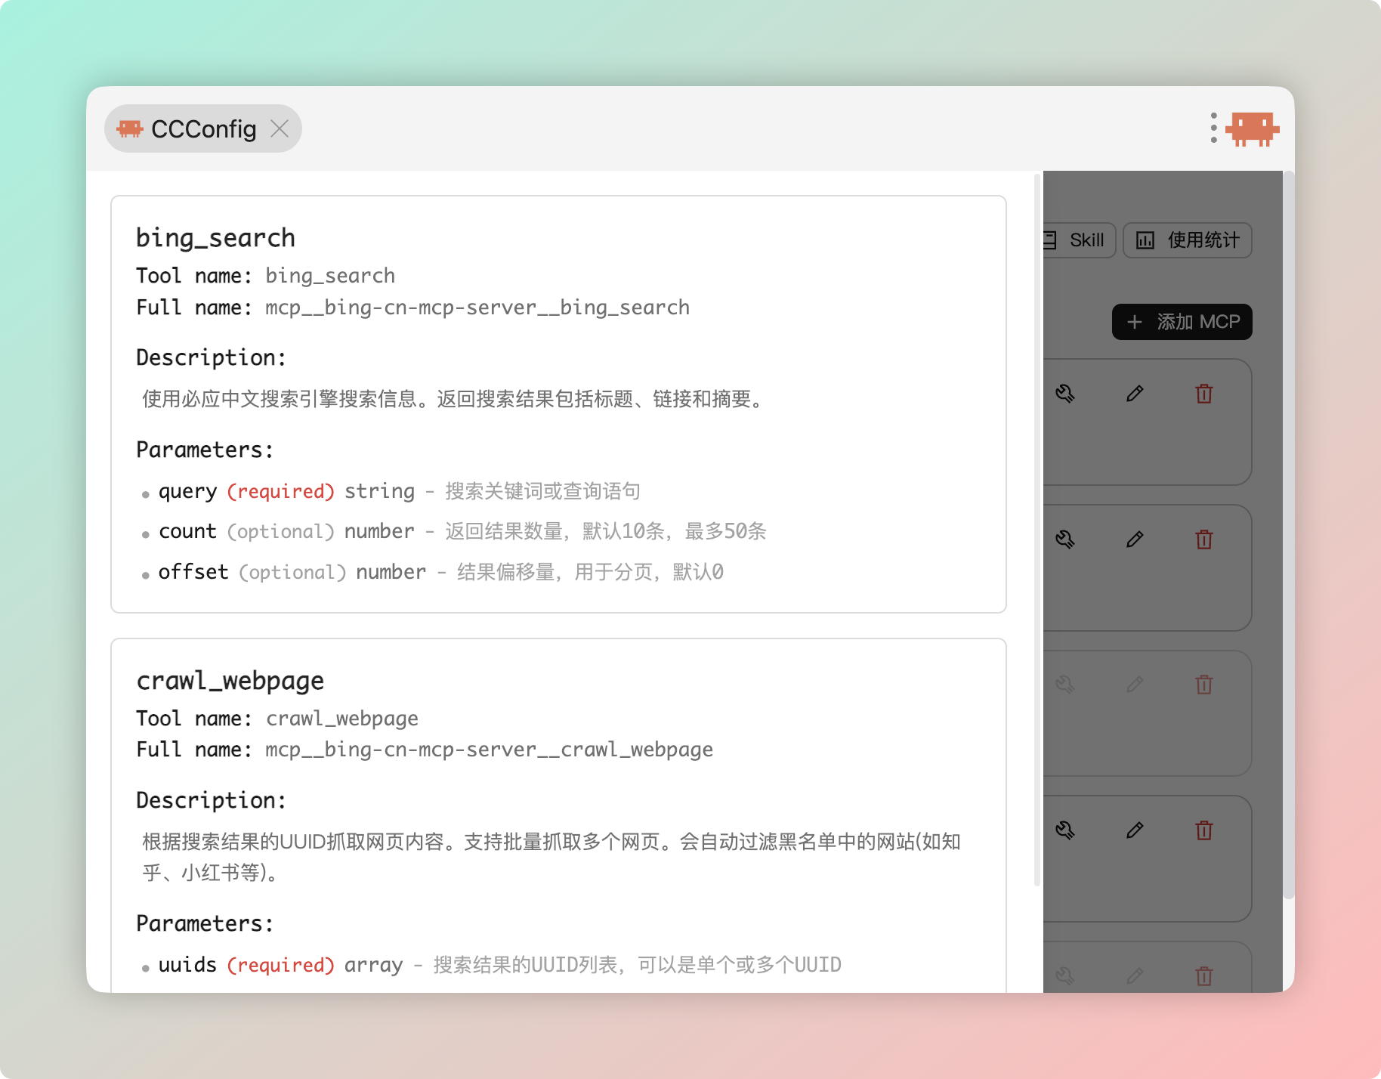Delete the third MCP card
The height and width of the screenshot is (1079, 1381).
click(1204, 685)
